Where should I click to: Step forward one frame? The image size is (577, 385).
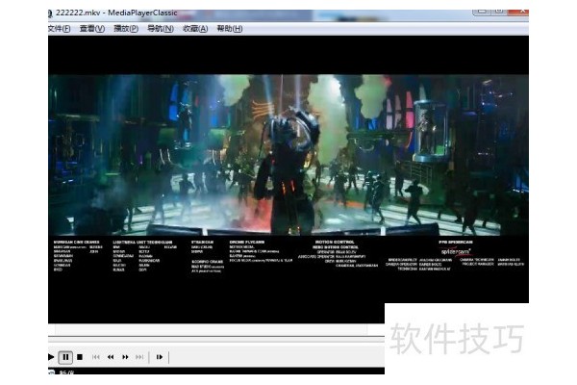point(160,357)
